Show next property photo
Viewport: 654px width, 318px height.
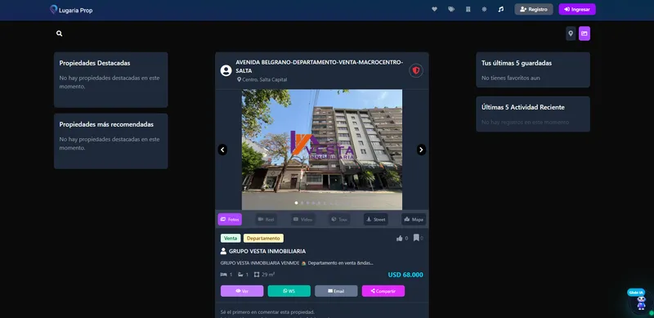click(421, 150)
